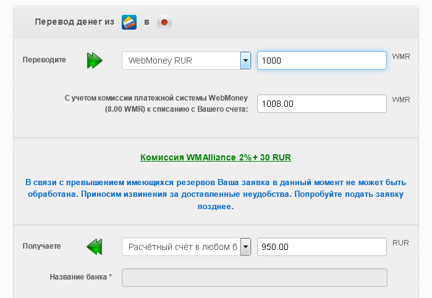Click the 'Переводите' label
The height and width of the screenshot is (298, 432).
click(x=44, y=60)
